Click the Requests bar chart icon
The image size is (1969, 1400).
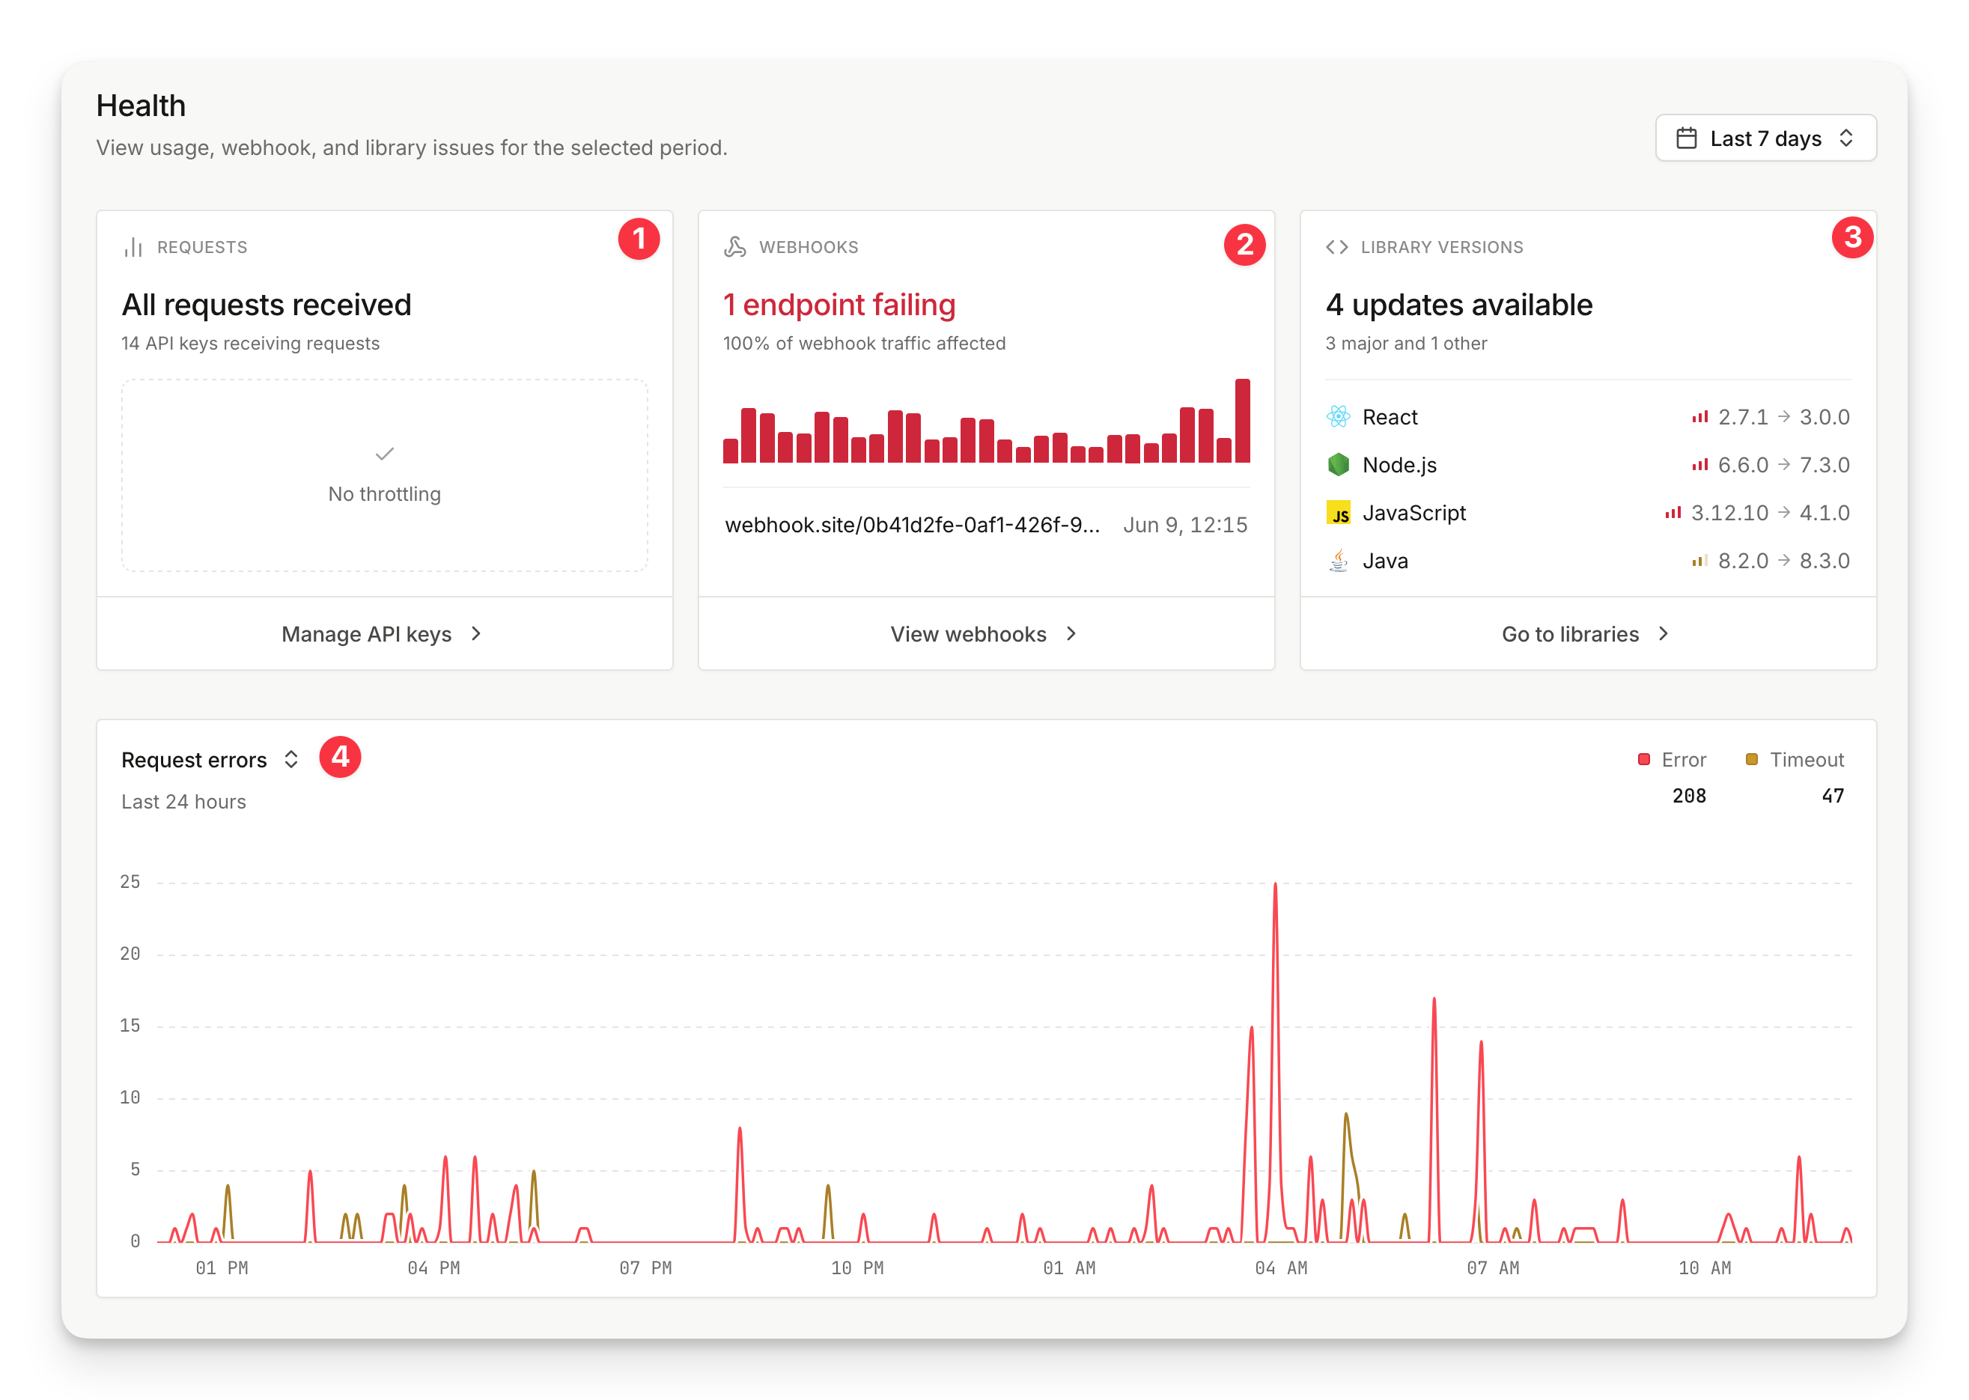pyautogui.click(x=133, y=247)
